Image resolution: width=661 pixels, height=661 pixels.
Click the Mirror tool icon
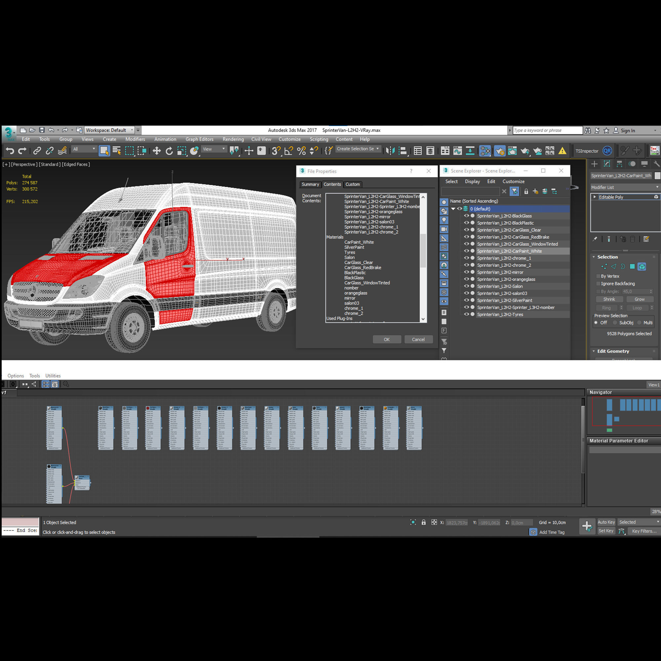(390, 151)
